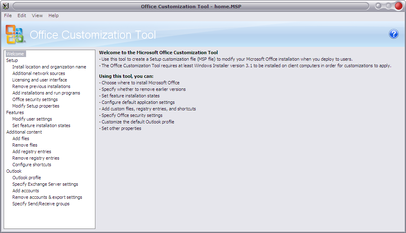Open Specify Exchange Server settings
The height and width of the screenshot is (233, 406).
coord(45,184)
